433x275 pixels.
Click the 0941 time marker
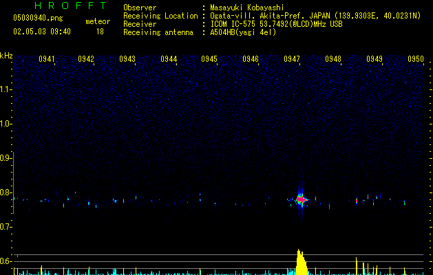click(47, 59)
